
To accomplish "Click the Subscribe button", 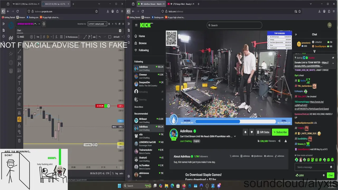I will [280, 132].
